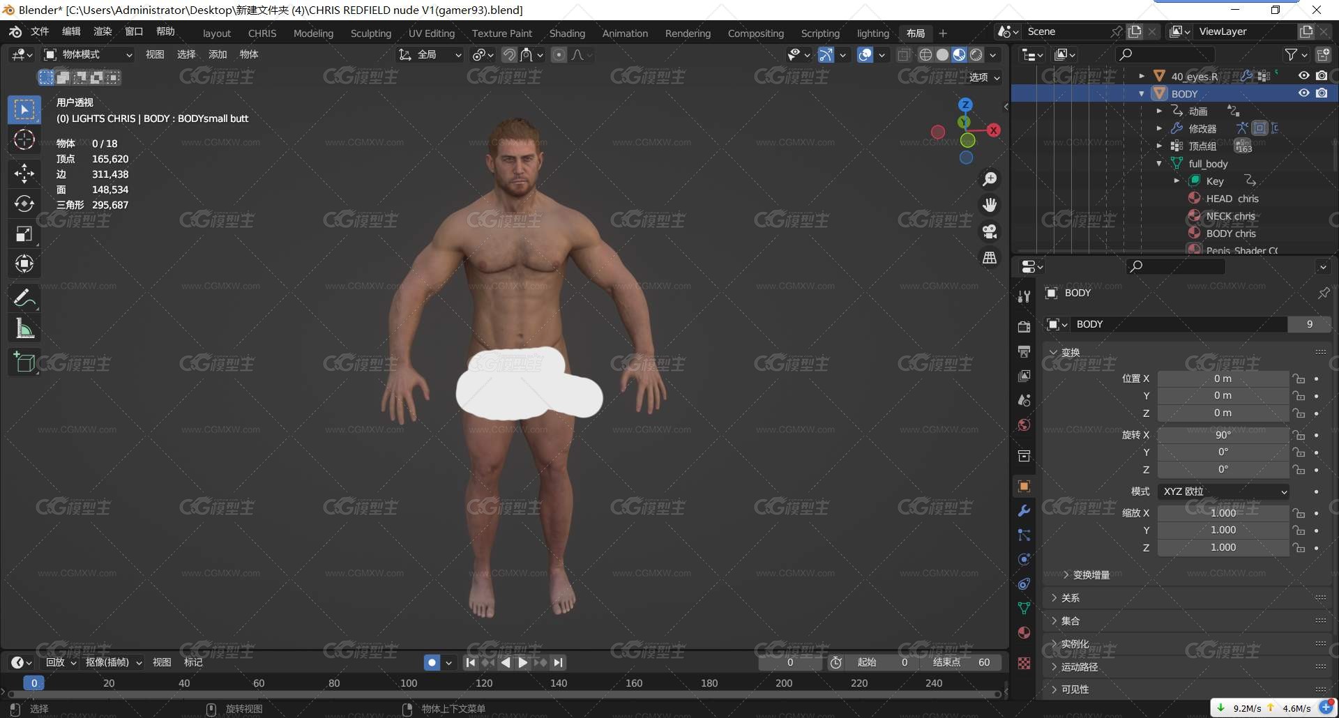Image resolution: width=1339 pixels, height=718 pixels.
Task: Open the Physics properties tab
Action: [1024, 559]
